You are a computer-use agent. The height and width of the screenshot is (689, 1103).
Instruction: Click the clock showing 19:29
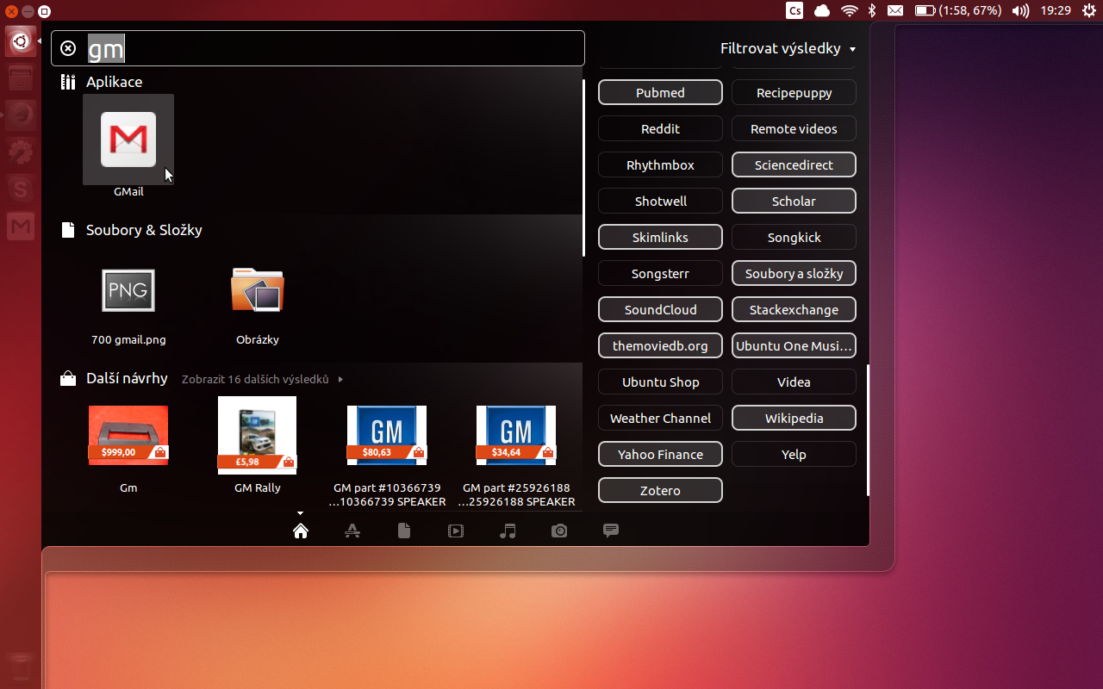pyautogui.click(x=1056, y=10)
